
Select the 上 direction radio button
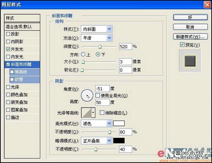[x=83, y=55]
